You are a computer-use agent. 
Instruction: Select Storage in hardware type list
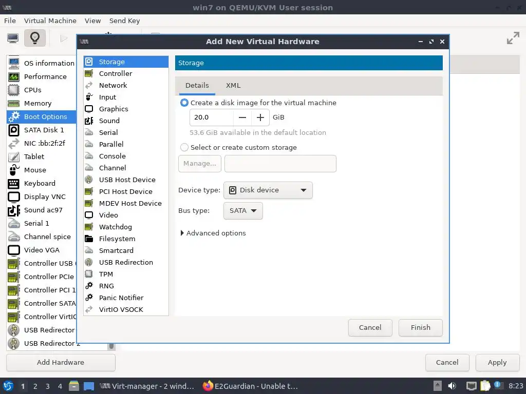[126, 62]
